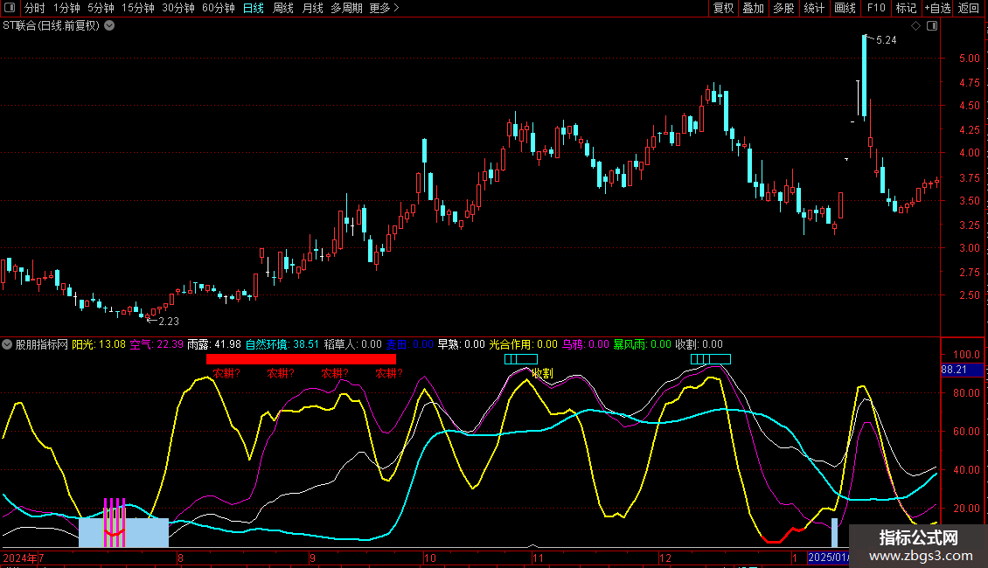Select the 15分钟 period tab

(x=138, y=8)
